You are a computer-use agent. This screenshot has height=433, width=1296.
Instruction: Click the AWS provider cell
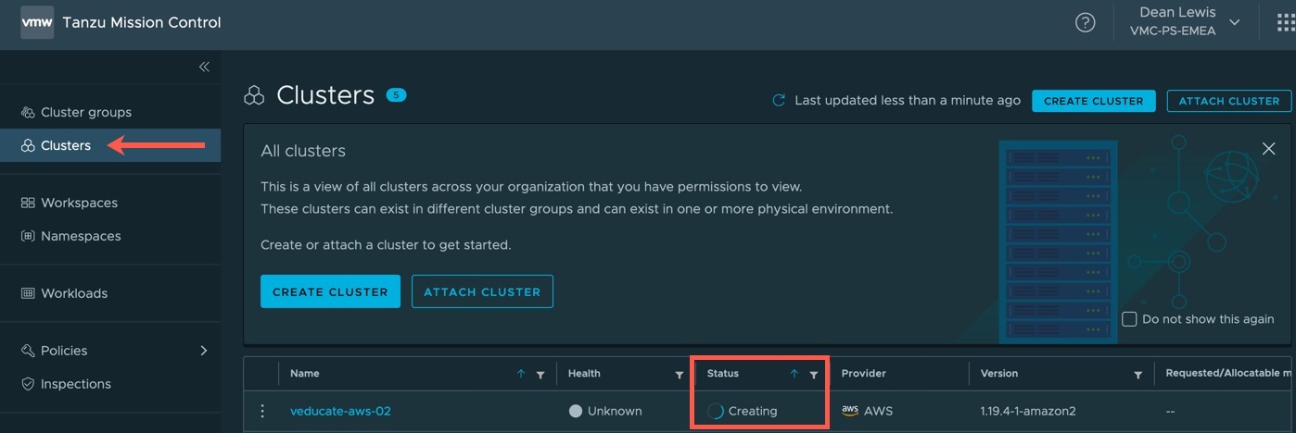[x=868, y=411]
